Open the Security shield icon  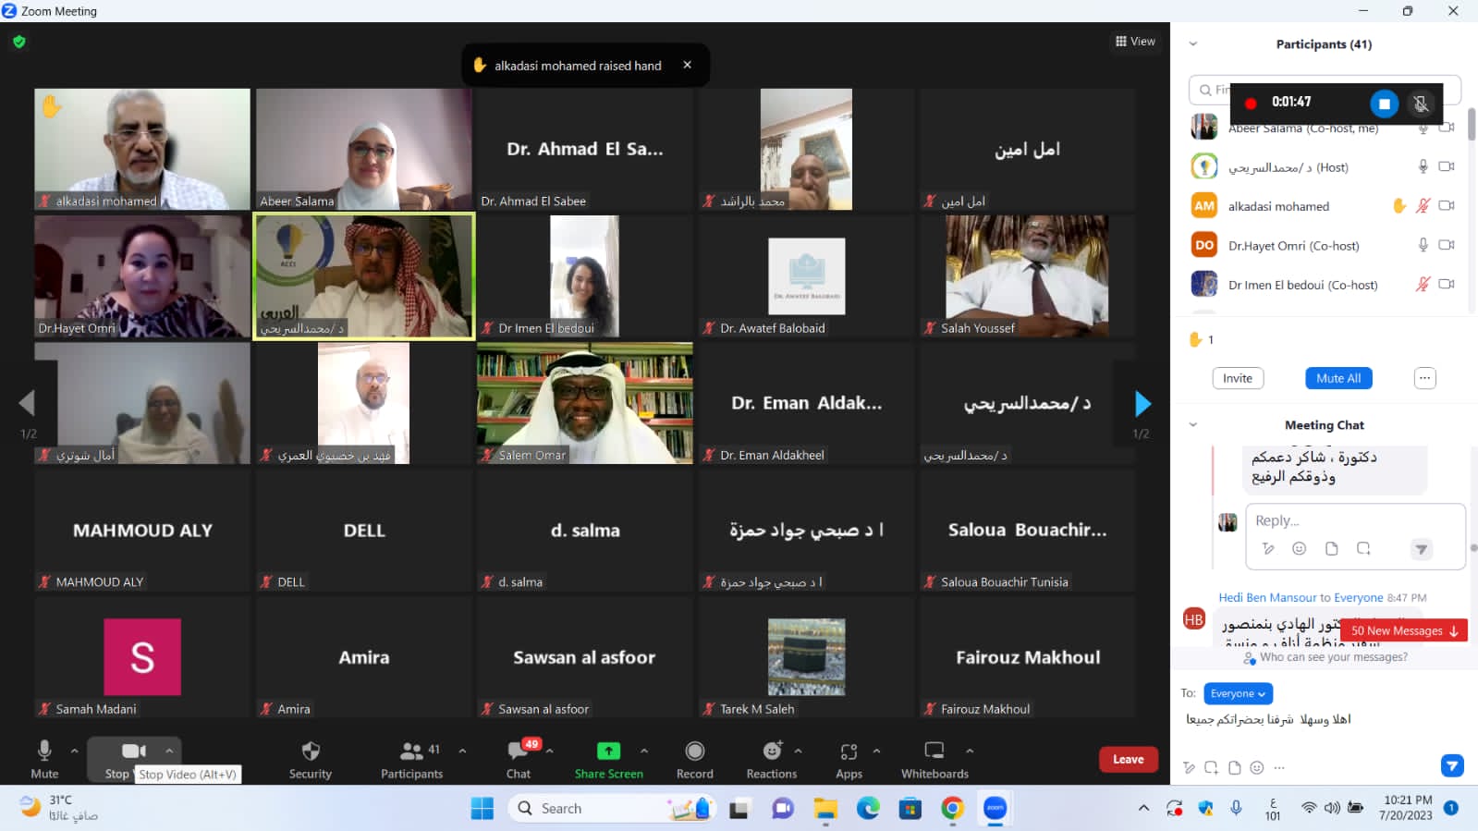[311, 752]
